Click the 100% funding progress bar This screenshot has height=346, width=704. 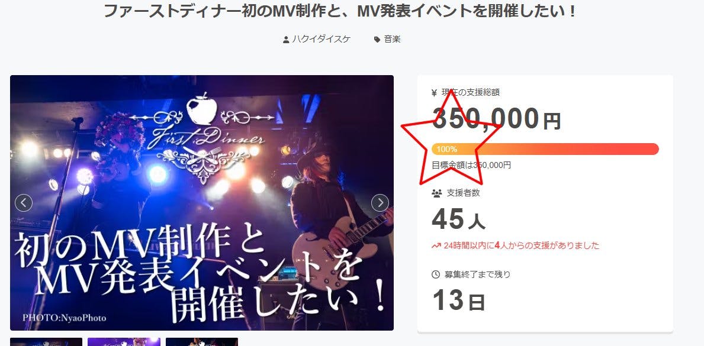pyautogui.click(x=545, y=149)
